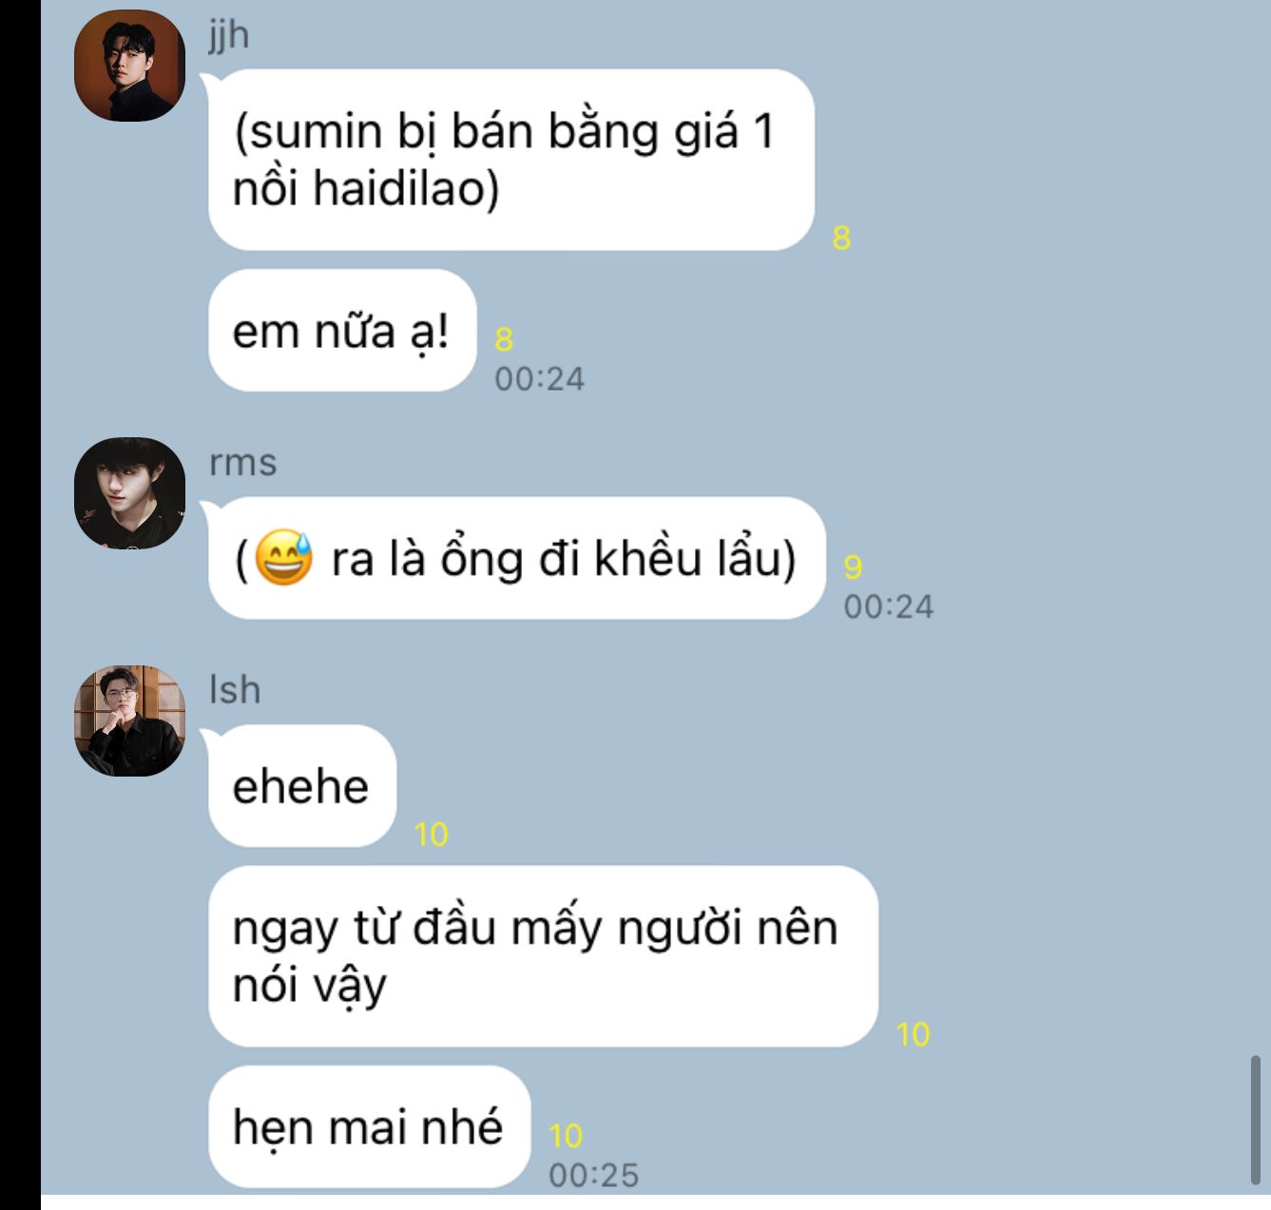1271x1210 pixels.
Task: Click the 00:25 timestamp
Action: 594,1176
